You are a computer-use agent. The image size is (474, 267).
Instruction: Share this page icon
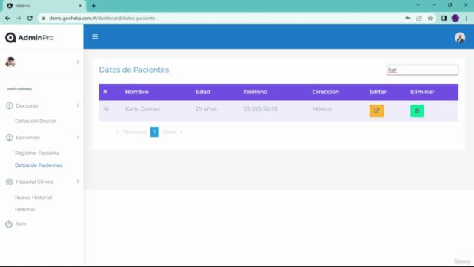pos(419,18)
